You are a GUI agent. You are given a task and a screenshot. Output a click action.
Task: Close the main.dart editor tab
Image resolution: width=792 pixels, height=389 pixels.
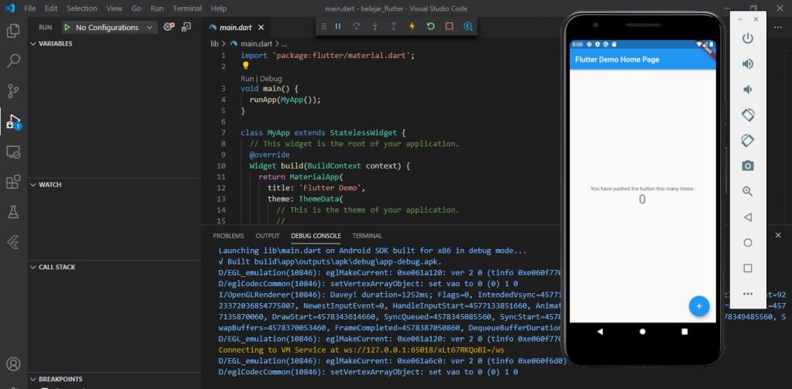[x=261, y=27]
